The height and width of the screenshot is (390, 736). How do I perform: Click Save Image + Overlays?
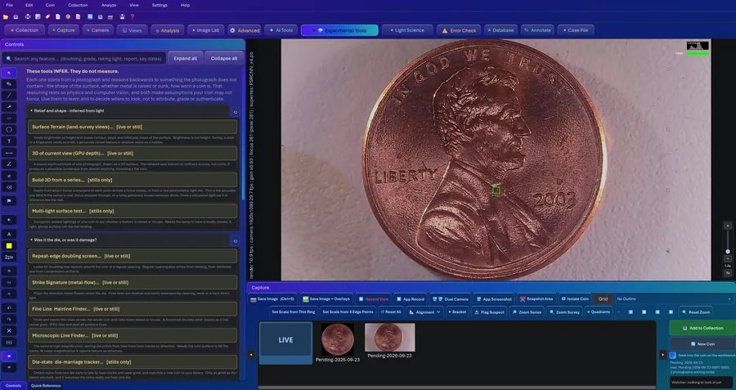point(326,299)
